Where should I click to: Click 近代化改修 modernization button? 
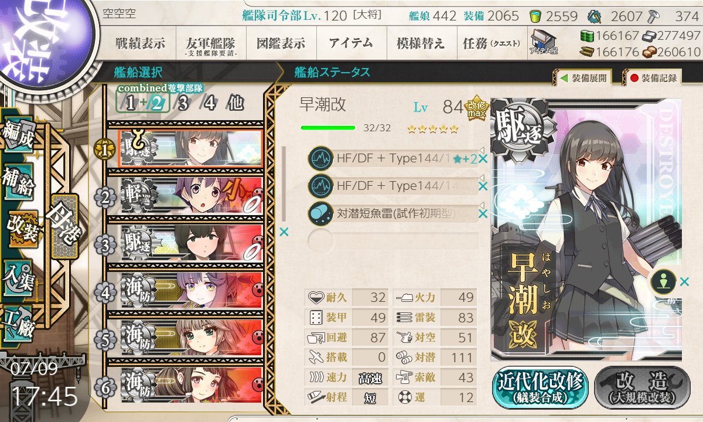coord(540,387)
